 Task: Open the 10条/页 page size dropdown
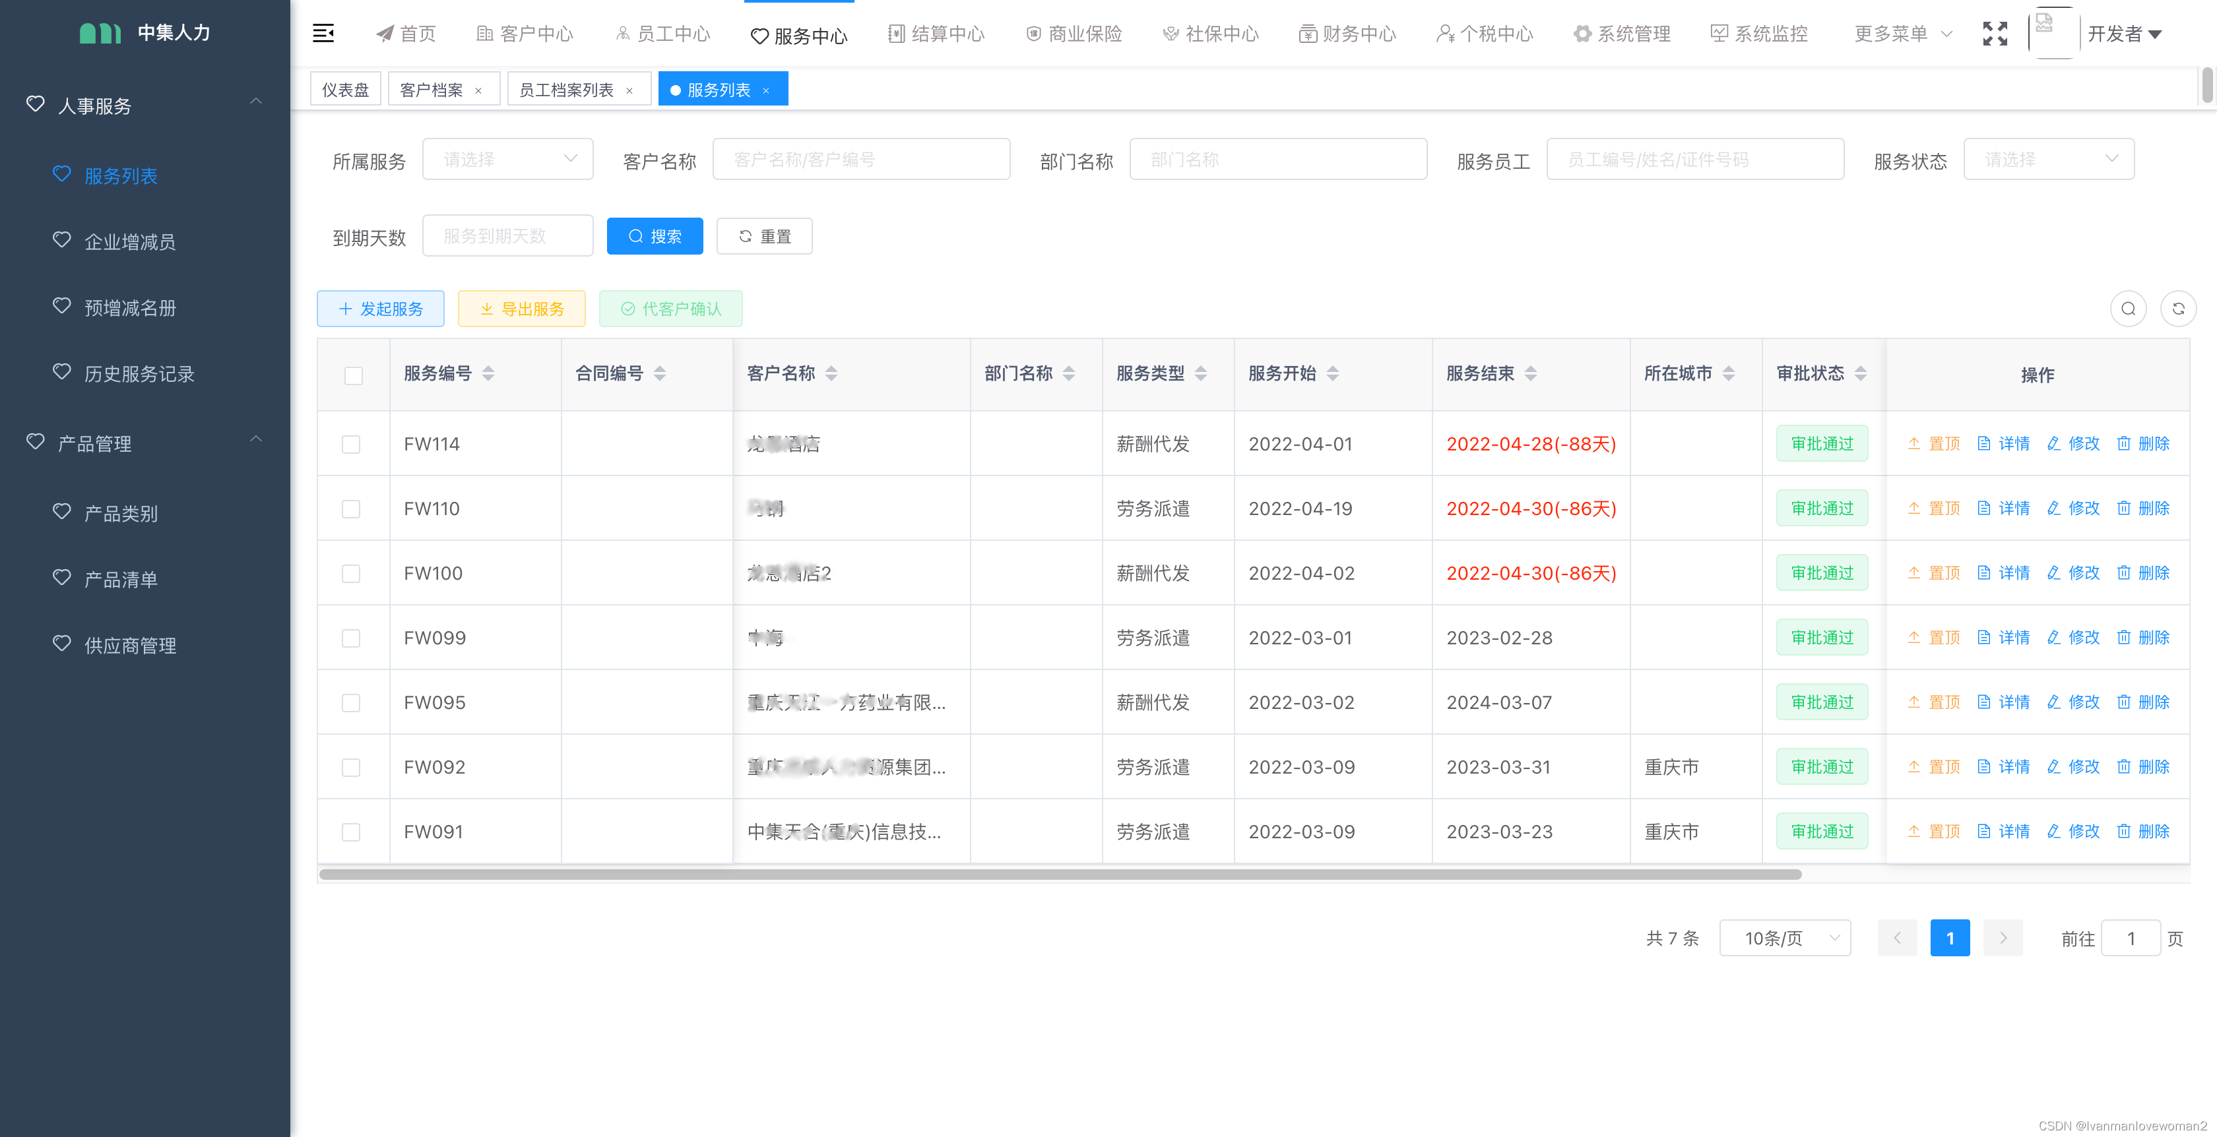[1785, 937]
